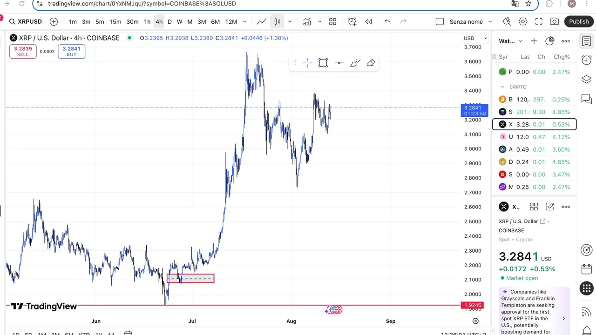
Task: Select the brush drawing tool
Action: 355,63
